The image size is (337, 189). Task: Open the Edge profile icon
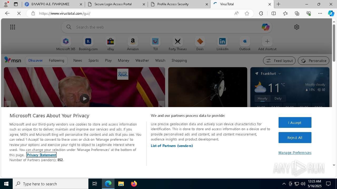(x=6, y=4)
